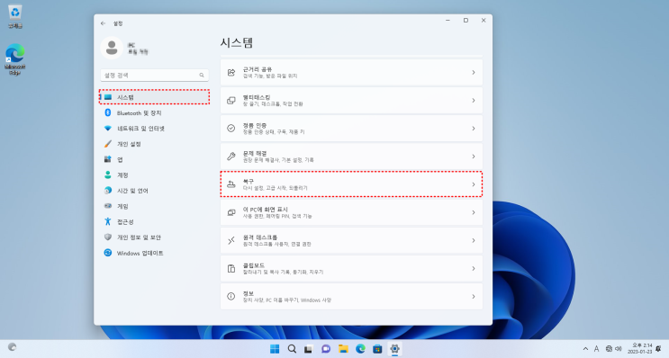This screenshot has height=358, width=669.
Task: Open the Chat app on the taskbar
Action: [x=326, y=349]
